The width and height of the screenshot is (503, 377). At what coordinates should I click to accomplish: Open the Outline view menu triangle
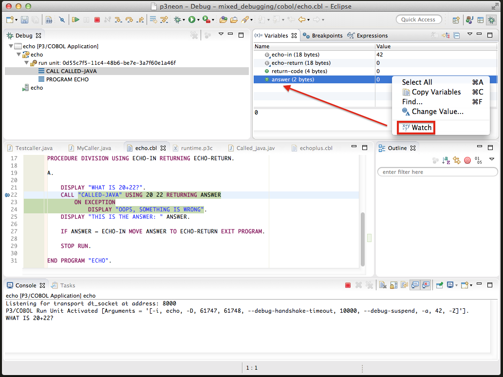pos(492,159)
